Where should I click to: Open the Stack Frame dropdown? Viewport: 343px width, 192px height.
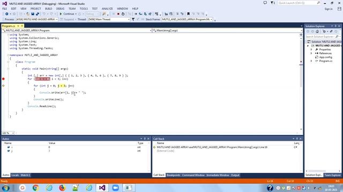pyautogui.click(x=211, y=19)
